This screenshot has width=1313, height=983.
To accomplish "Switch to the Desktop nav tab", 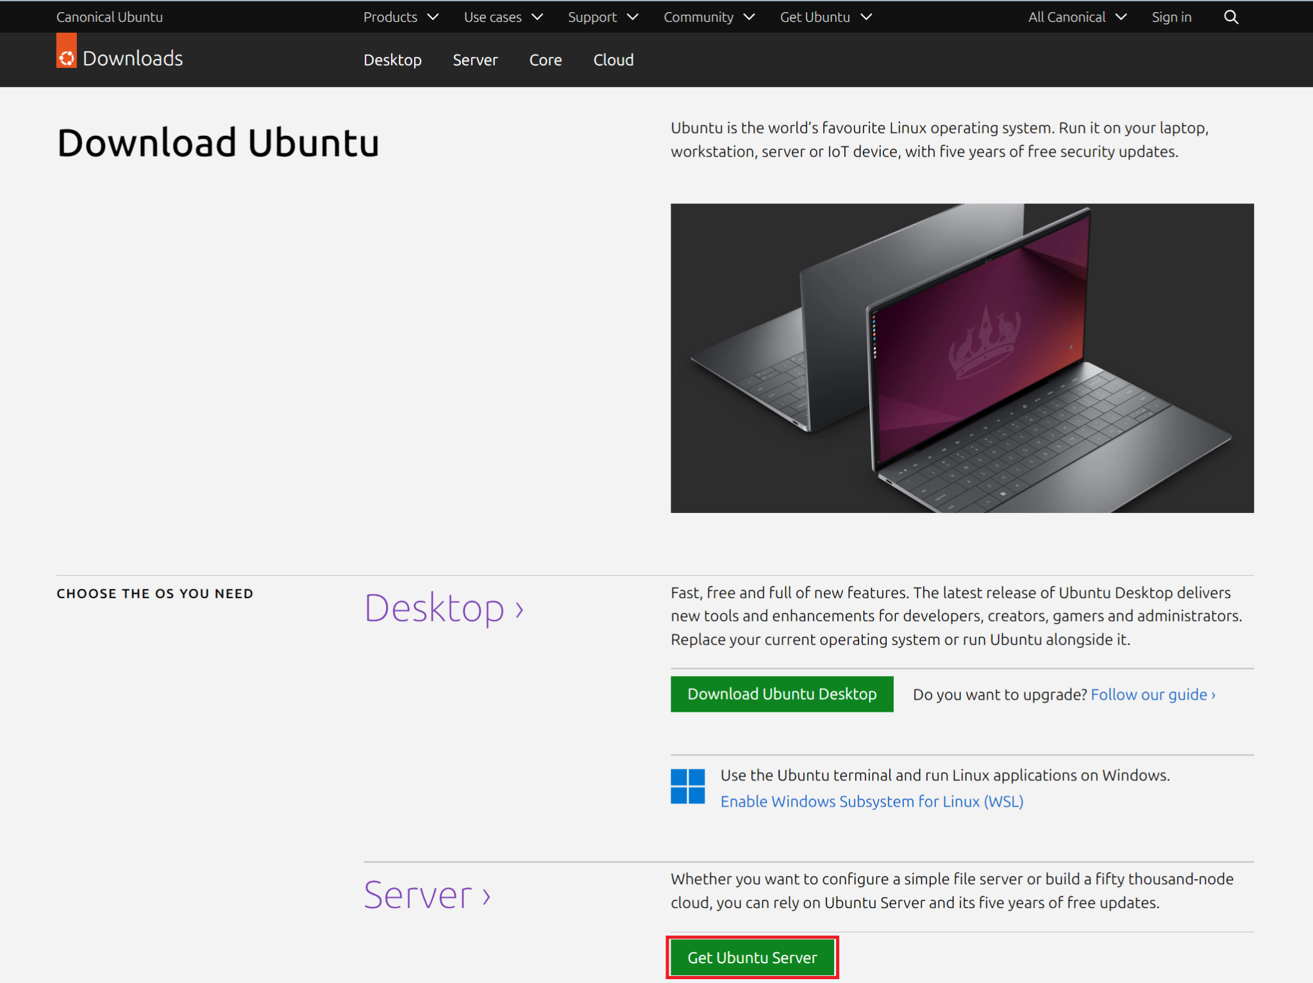I will pyautogui.click(x=392, y=60).
